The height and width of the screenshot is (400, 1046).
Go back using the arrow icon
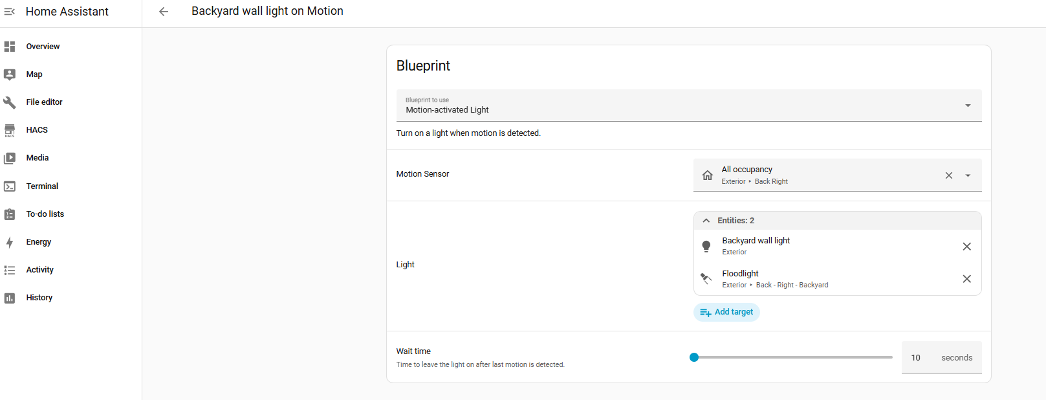coord(164,12)
